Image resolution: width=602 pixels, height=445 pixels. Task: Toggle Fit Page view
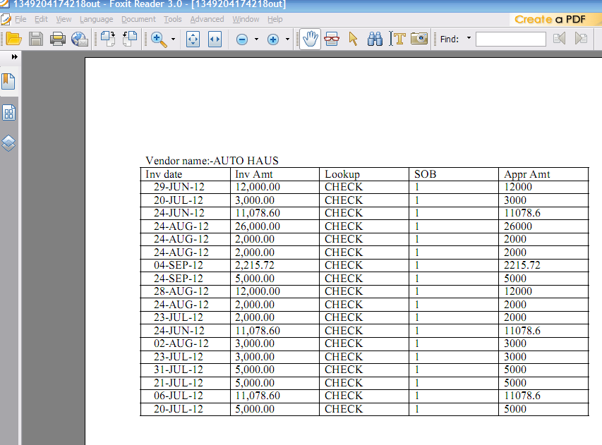click(x=193, y=39)
